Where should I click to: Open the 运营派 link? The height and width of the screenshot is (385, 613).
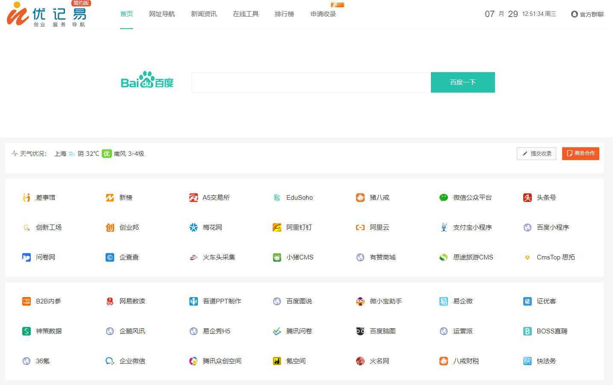coord(463,331)
